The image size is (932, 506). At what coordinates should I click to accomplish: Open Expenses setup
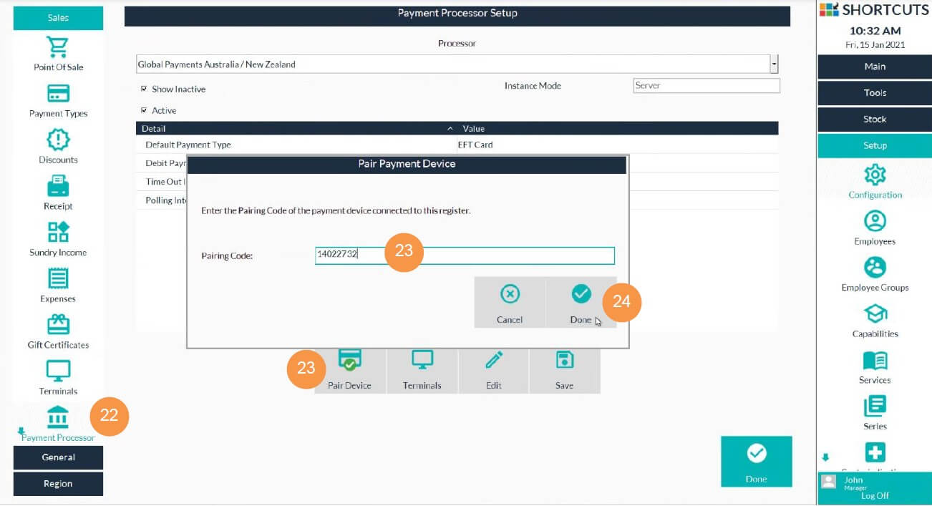(58, 286)
